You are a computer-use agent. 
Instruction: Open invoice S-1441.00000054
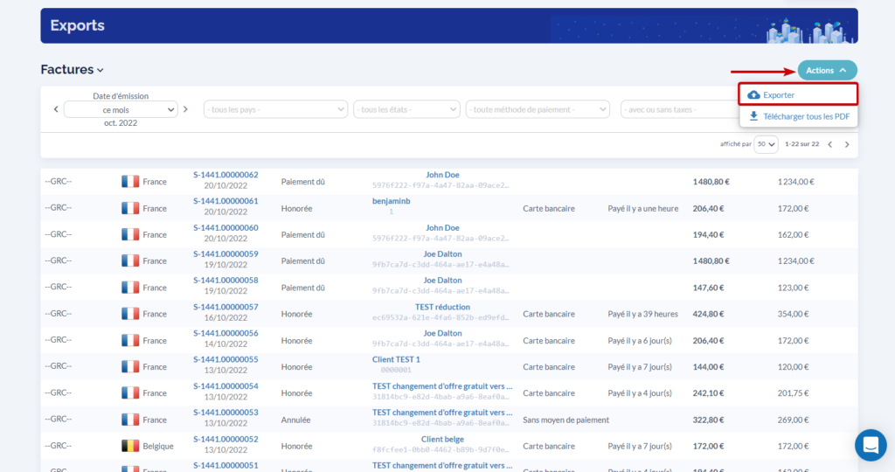[x=225, y=386]
